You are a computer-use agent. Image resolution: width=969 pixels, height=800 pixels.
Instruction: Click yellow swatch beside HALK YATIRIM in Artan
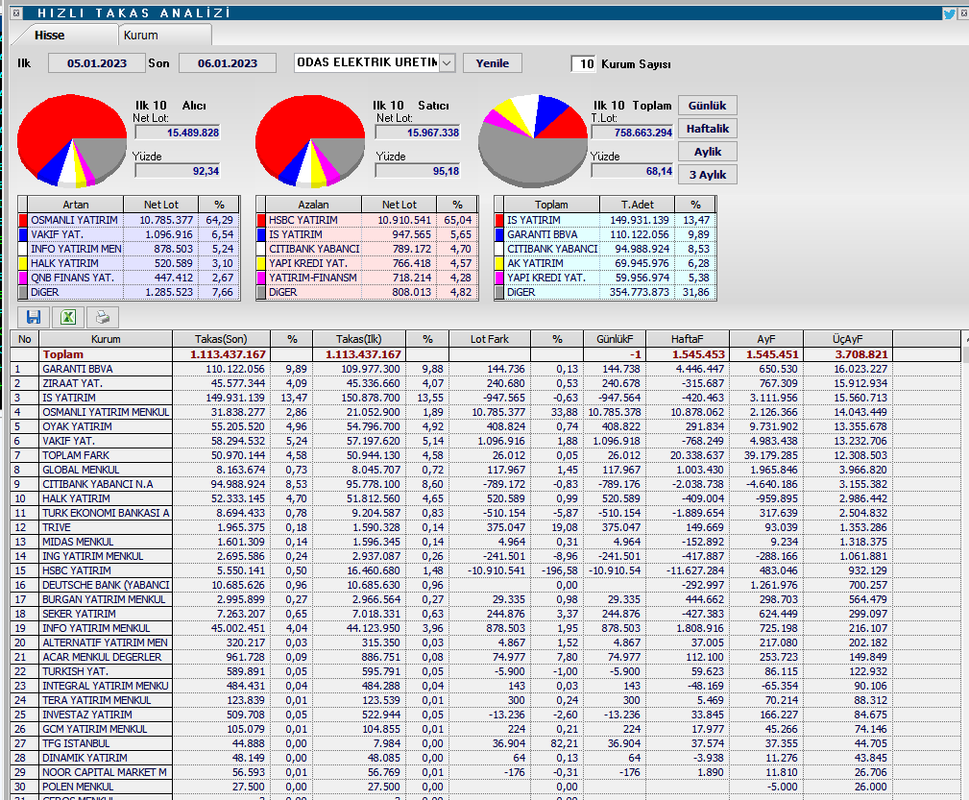[23, 263]
